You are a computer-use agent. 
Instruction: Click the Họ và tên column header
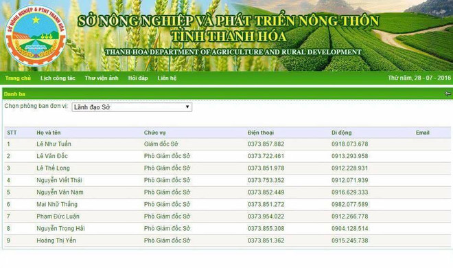click(49, 133)
